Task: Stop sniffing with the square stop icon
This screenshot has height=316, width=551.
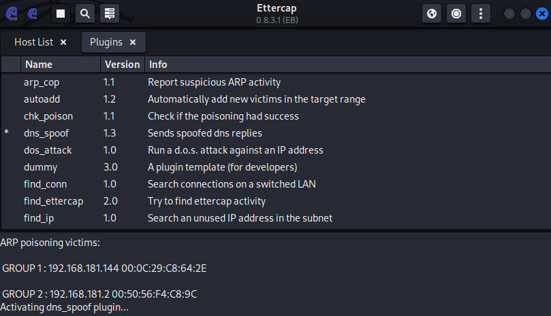Action: pyautogui.click(x=60, y=13)
